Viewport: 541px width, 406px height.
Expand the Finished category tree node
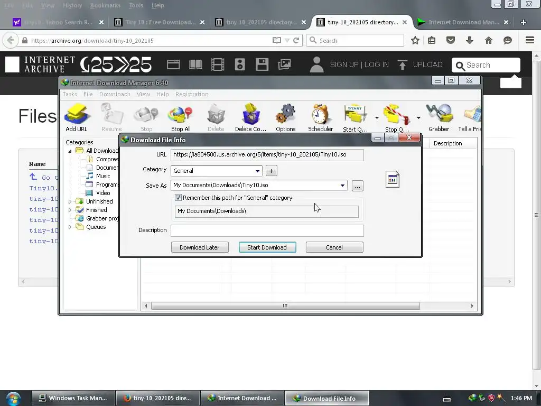pyautogui.click(x=70, y=210)
